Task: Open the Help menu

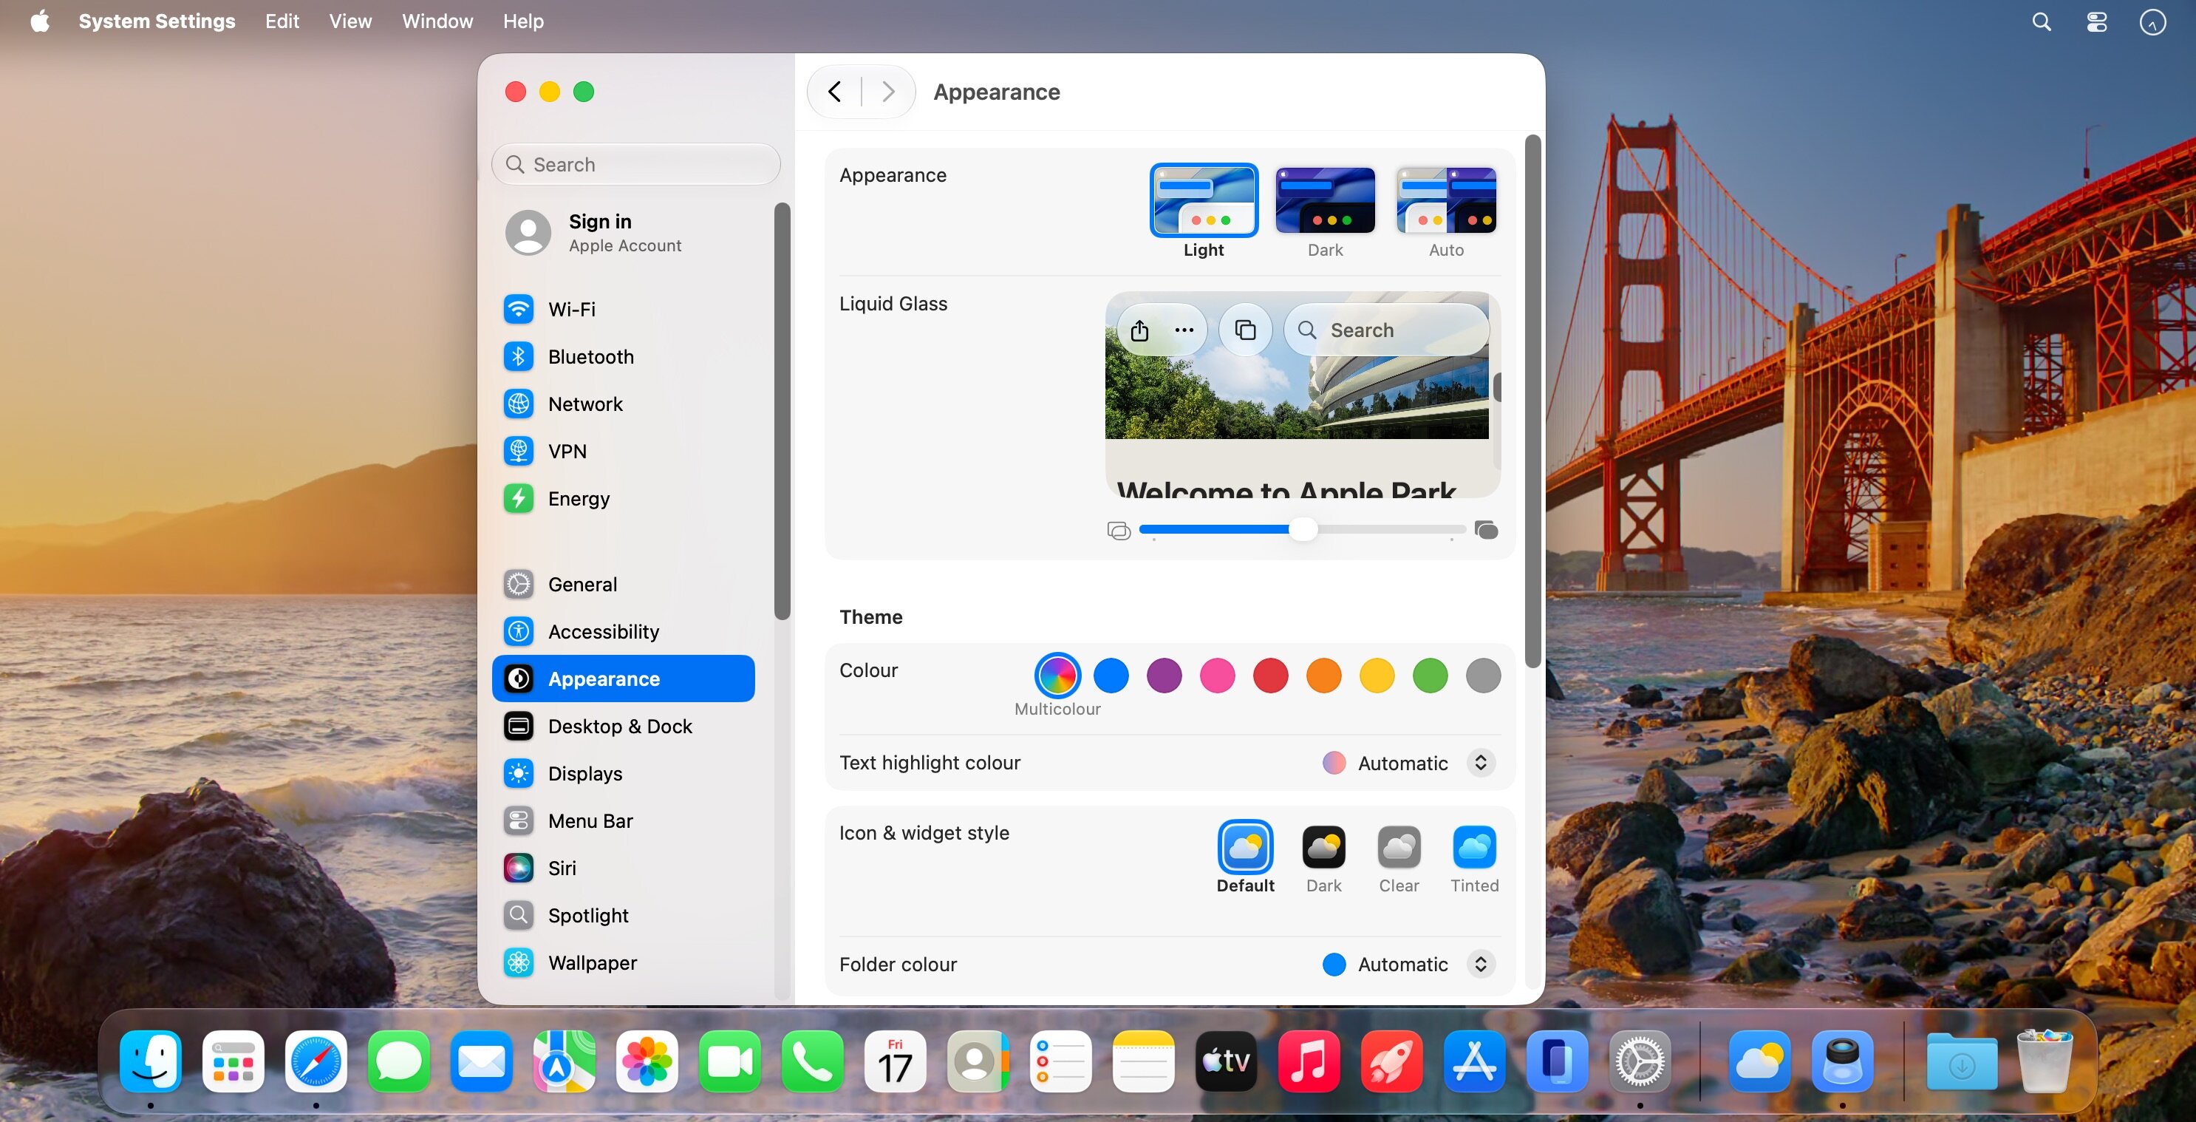Action: [523, 21]
